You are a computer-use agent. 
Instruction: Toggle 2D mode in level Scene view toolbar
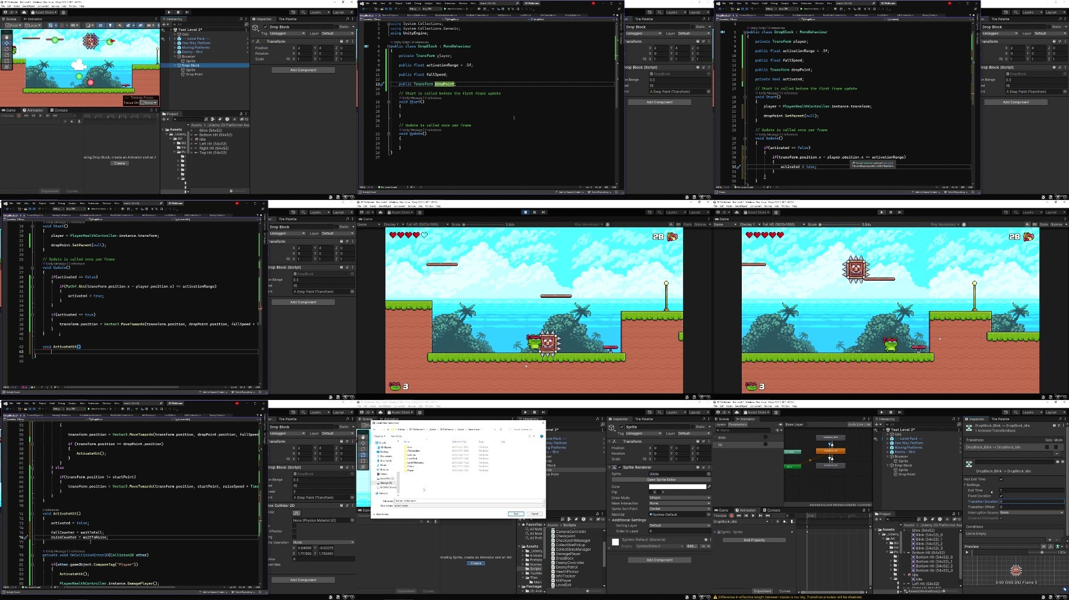click(100, 26)
